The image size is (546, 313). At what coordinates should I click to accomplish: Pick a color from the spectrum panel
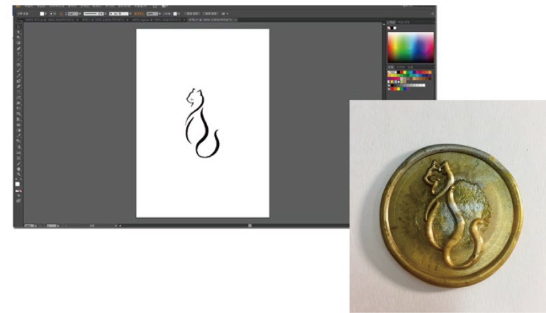click(410, 47)
